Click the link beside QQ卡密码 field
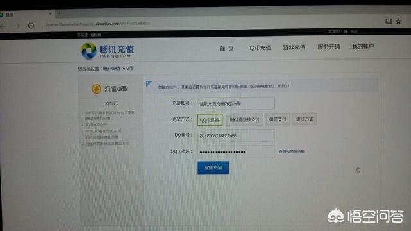This screenshot has width=411, height=231. pyautogui.click(x=292, y=151)
